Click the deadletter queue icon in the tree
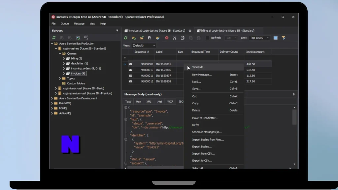 click(x=68, y=63)
